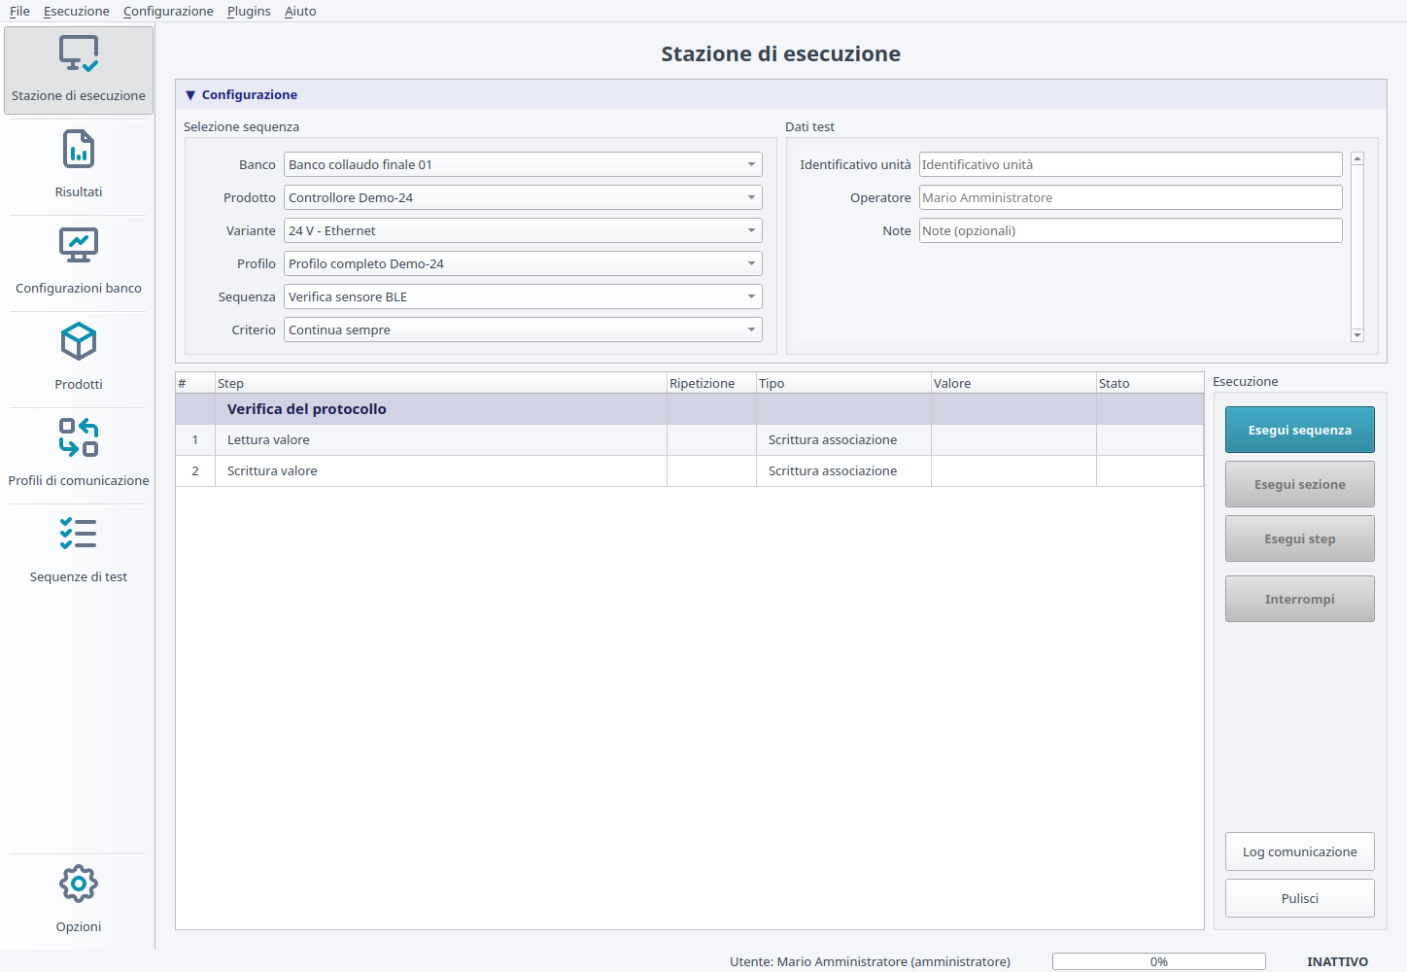
Task: Open the Configurazione menu
Action: pyautogui.click(x=168, y=11)
